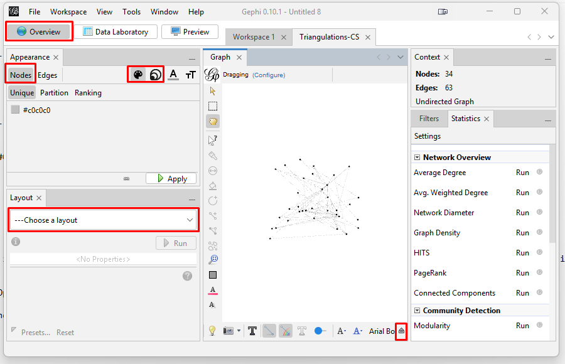Screen dimensions: 565x364
Task: Collapse the Network Overview section
Action: pyautogui.click(x=417, y=158)
